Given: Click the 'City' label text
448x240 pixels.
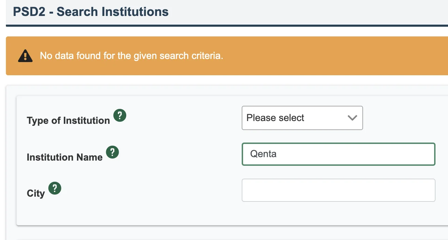Looking at the screenshot, I should (36, 194).
